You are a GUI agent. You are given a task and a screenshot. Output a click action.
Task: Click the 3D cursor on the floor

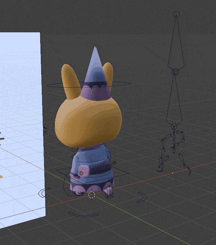tap(92, 195)
